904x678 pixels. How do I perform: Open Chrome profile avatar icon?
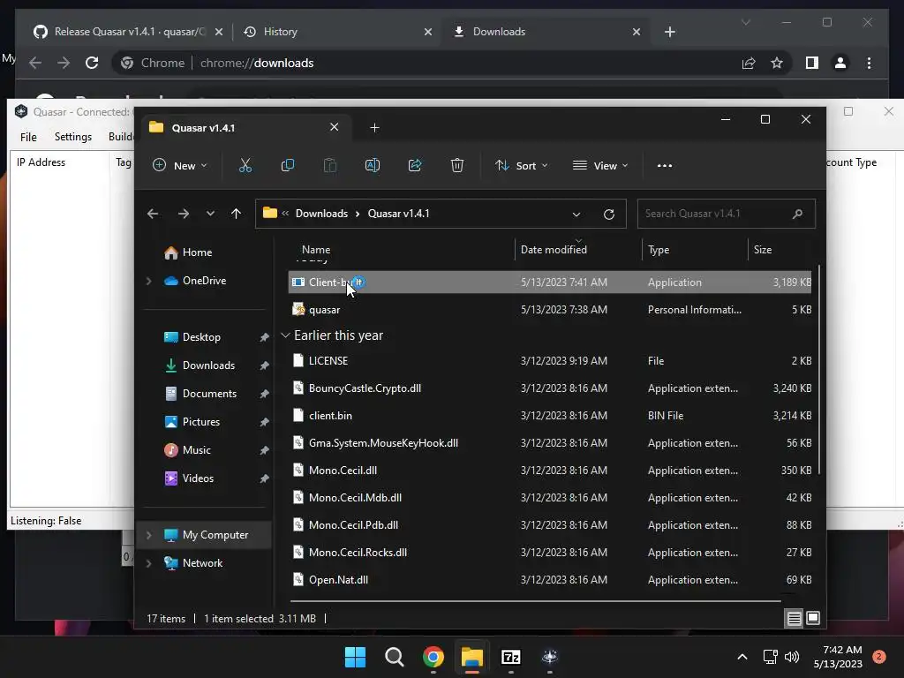pyautogui.click(x=840, y=63)
